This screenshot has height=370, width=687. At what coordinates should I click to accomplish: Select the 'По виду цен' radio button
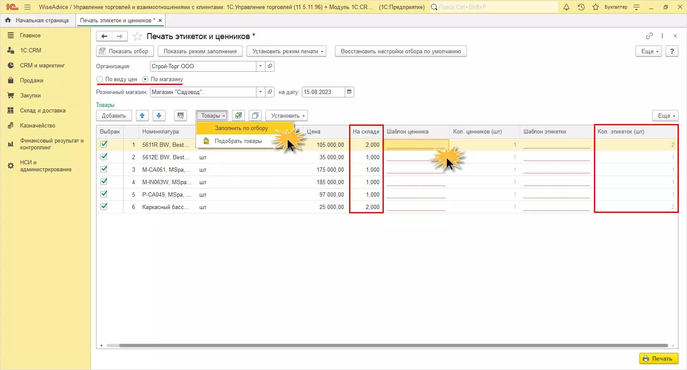click(100, 79)
